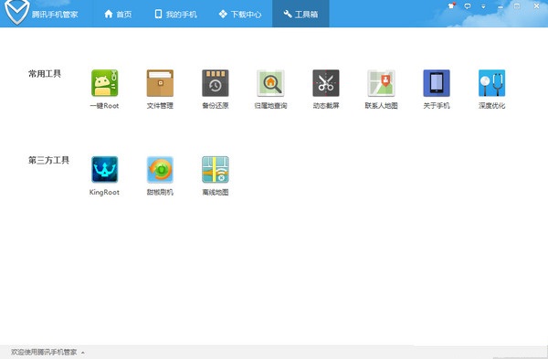The width and height of the screenshot is (548, 359).
Task: Expand the title bar main menu arrow
Action: click(483, 6)
